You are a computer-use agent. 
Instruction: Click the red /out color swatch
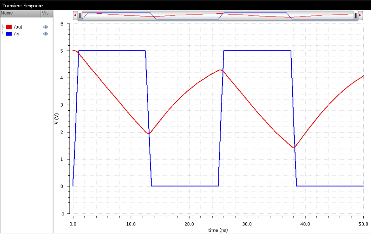click(x=9, y=27)
